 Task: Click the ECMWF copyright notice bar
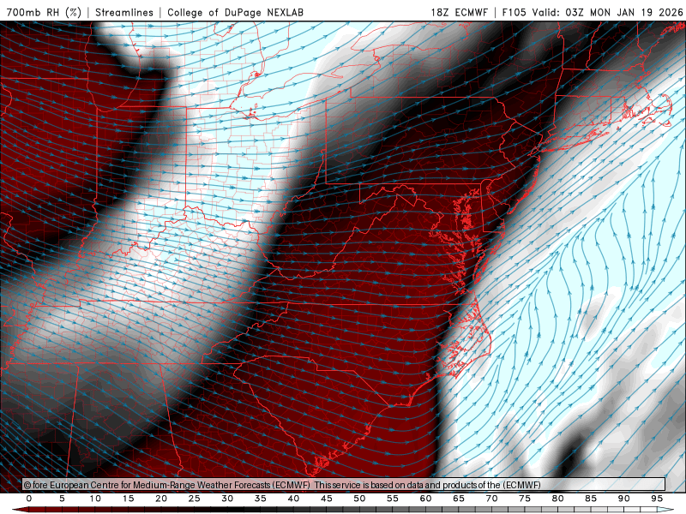[344, 485]
